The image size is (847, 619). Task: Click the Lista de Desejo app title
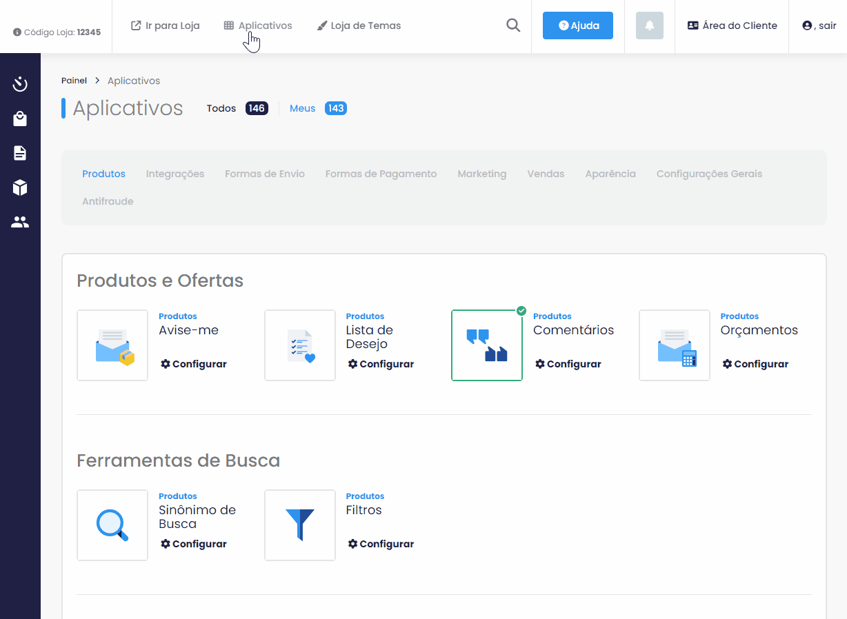[x=370, y=337]
